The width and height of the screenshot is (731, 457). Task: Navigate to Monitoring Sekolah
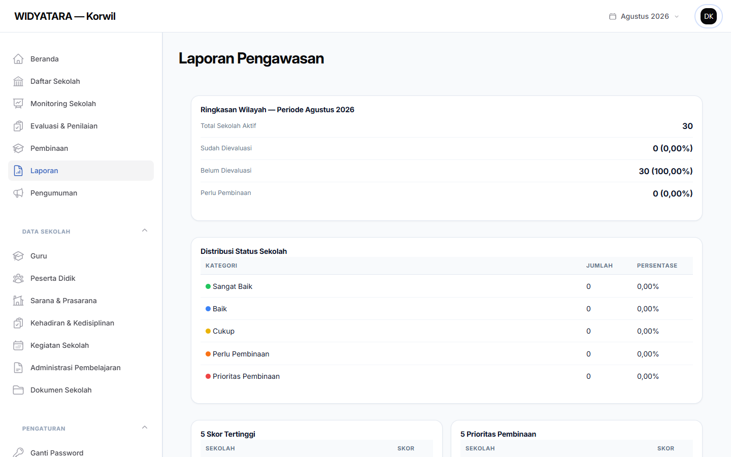81,104
